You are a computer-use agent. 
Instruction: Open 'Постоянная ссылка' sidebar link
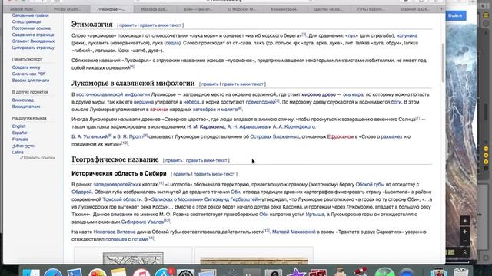tap(31, 28)
